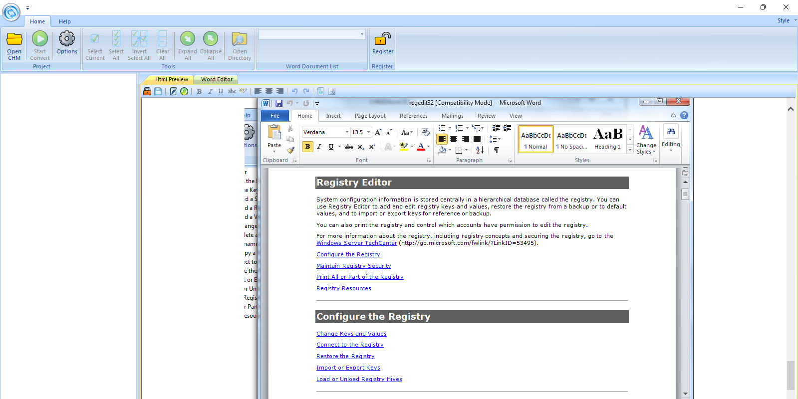
Task: Click the blue floppy disk save icon
Action: [158, 91]
